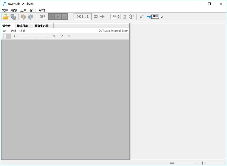Stop playback with the stop button
The width and height of the screenshot is (227, 166).
(x=51, y=17)
